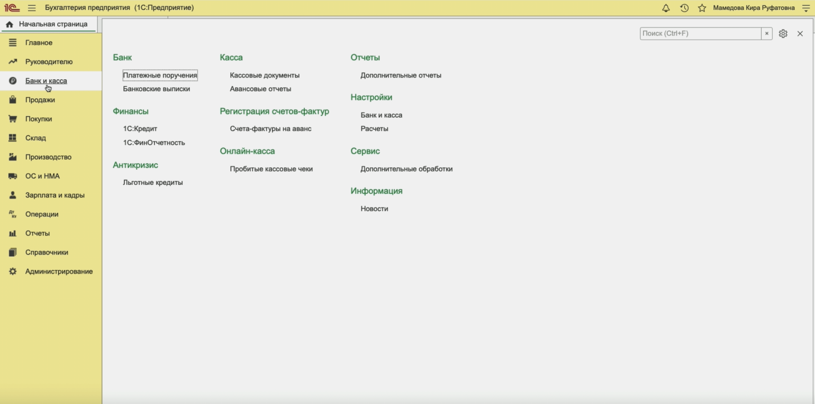Click the Информация group heading
The height and width of the screenshot is (404, 815).
(376, 191)
